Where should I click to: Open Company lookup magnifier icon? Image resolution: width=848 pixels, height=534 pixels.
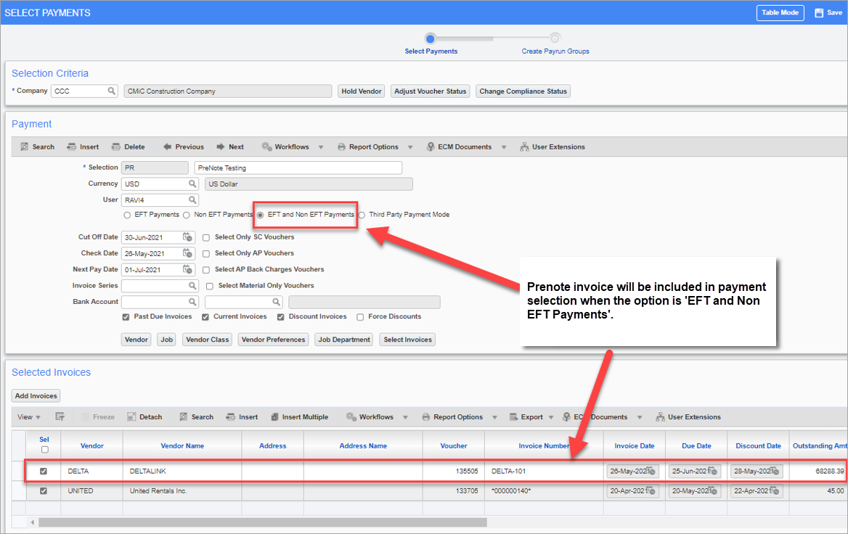pyautogui.click(x=111, y=91)
